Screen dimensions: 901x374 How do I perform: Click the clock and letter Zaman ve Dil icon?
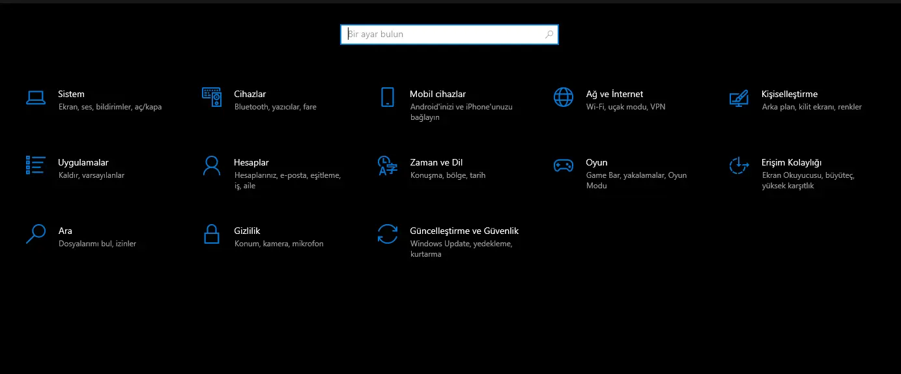point(387,165)
